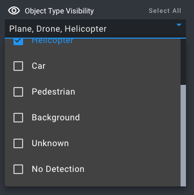Click the Object Type Visibility heading
This screenshot has width=194, height=195.
coord(59,11)
